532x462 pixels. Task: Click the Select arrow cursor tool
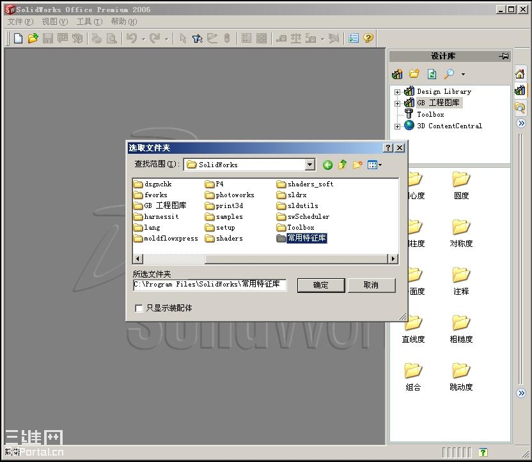tap(183, 38)
